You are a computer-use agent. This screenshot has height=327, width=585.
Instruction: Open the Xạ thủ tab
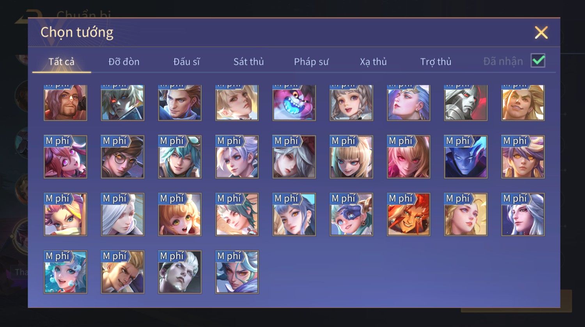(373, 62)
